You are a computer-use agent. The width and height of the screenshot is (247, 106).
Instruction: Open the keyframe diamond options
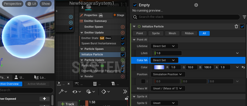pos(106,92)
